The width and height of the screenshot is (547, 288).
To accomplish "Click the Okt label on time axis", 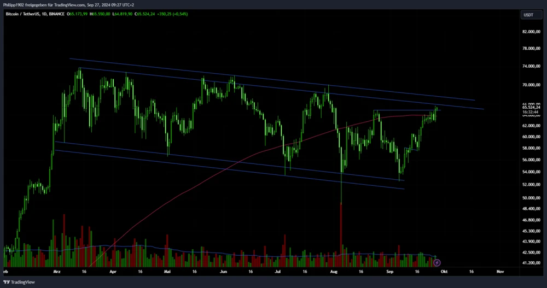I will click(444, 271).
